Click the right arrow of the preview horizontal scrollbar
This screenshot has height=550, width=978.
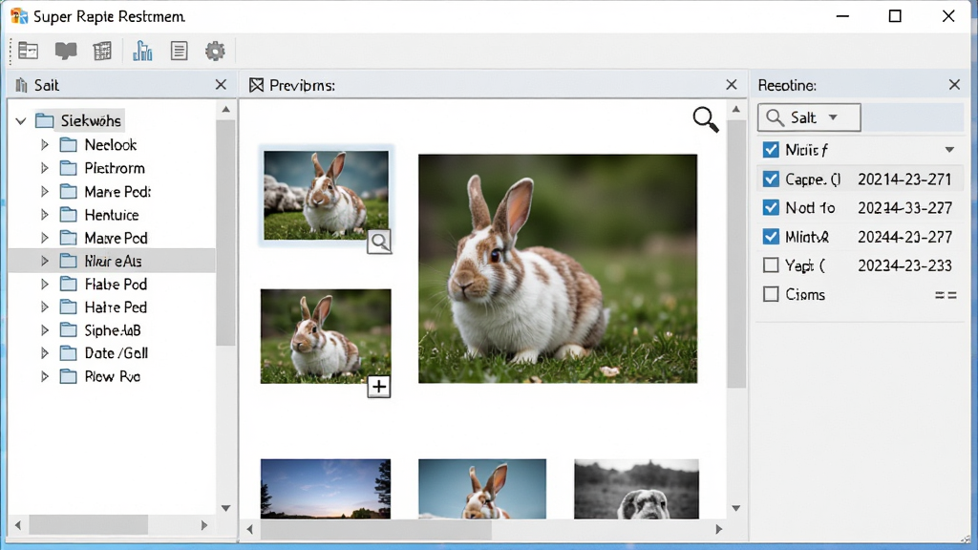[718, 529]
